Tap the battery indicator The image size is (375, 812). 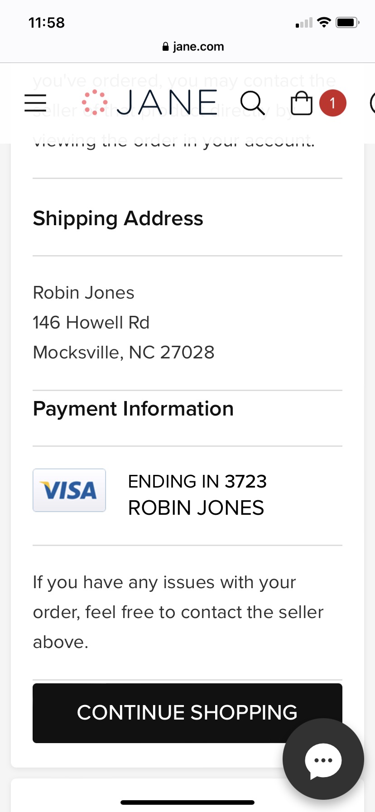coord(347,22)
